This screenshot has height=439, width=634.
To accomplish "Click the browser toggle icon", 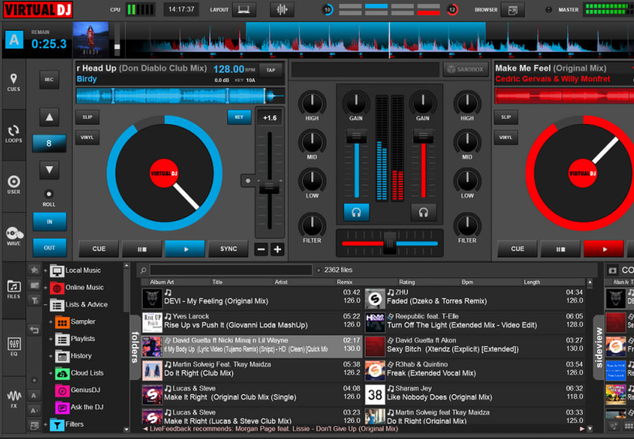I will point(512,10).
